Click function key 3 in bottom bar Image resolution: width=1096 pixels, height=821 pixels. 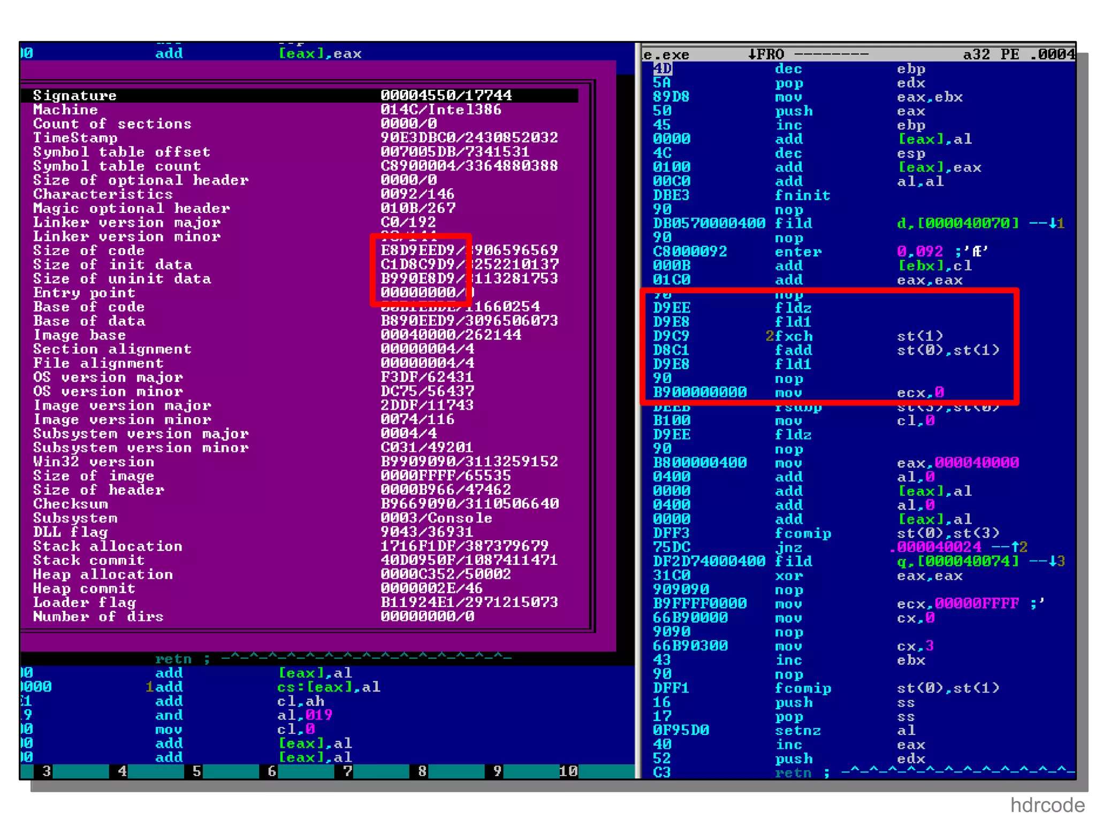(x=47, y=771)
